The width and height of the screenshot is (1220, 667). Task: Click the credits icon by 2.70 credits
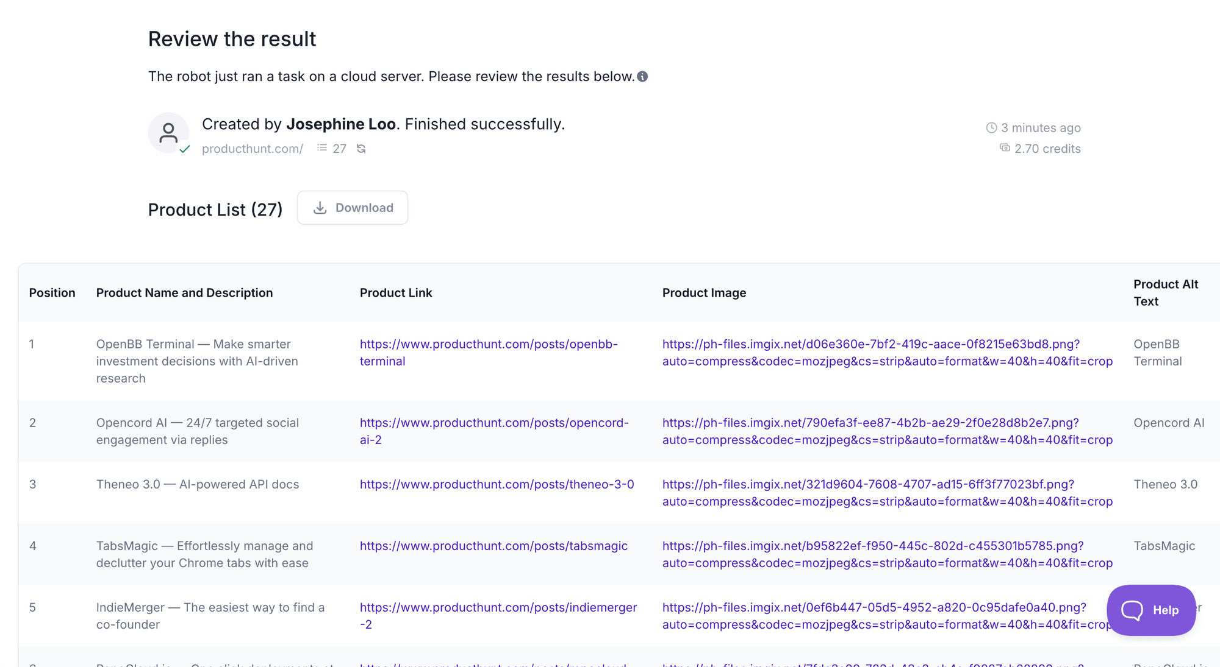[x=1005, y=148]
